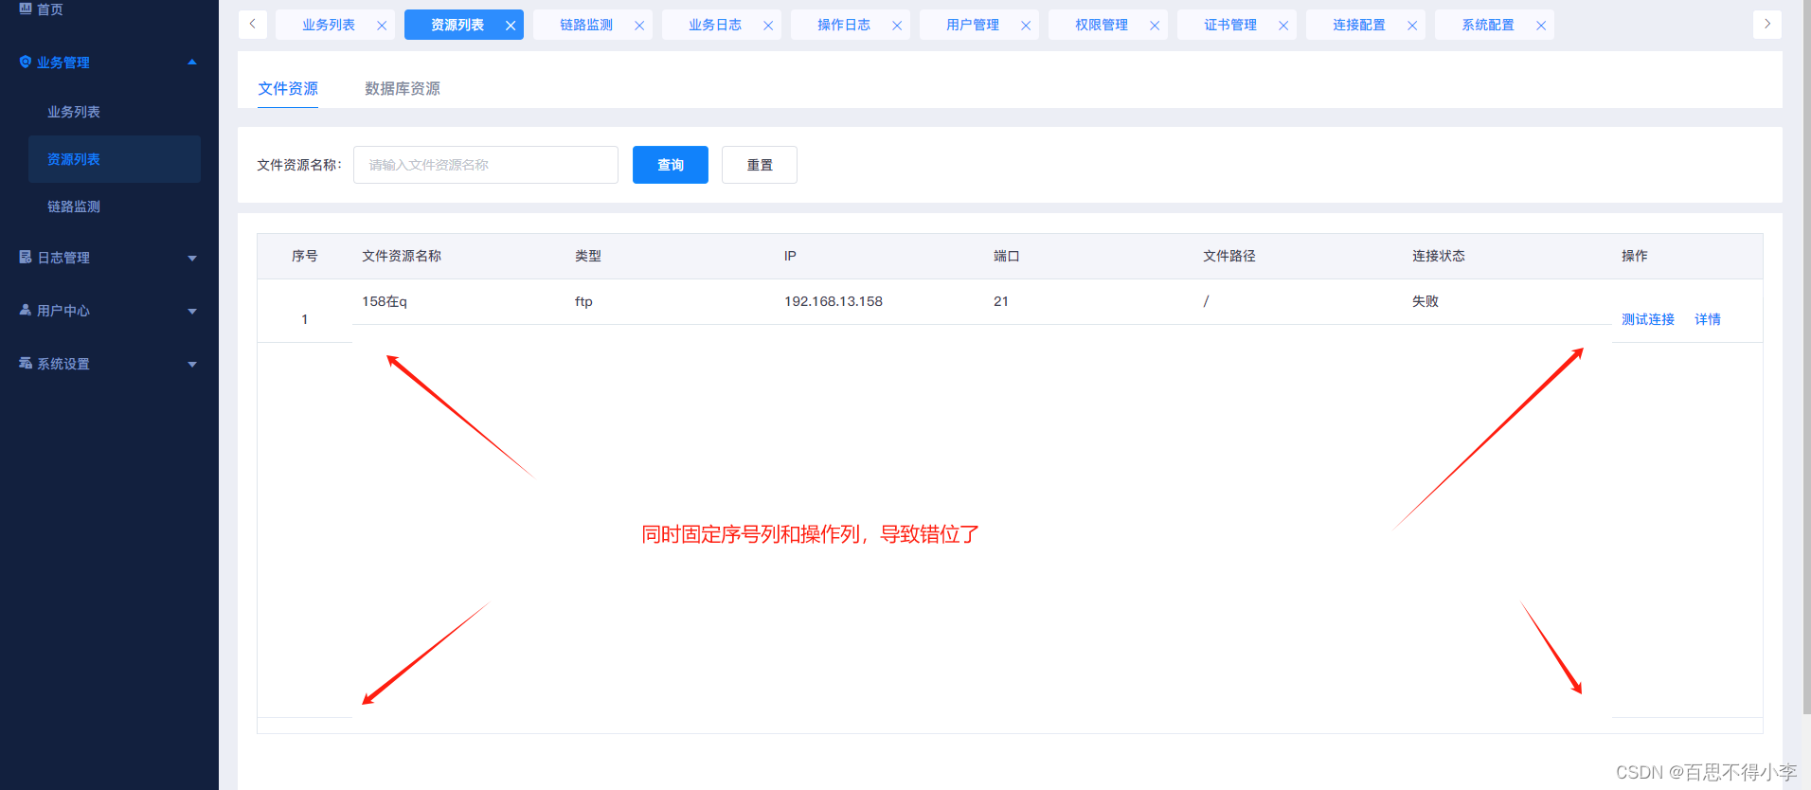Image resolution: width=1811 pixels, height=790 pixels.
Task: Click the page vertical scrollbar
Action: (1806, 357)
